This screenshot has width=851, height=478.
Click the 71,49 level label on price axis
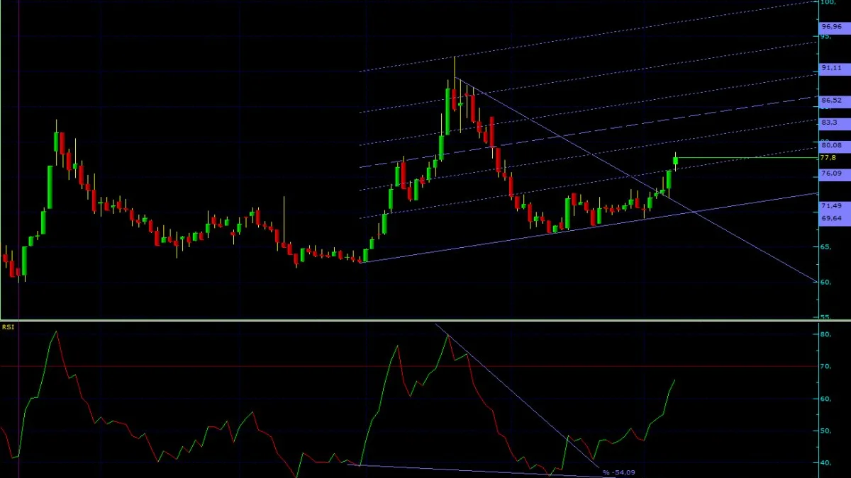pyautogui.click(x=831, y=205)
